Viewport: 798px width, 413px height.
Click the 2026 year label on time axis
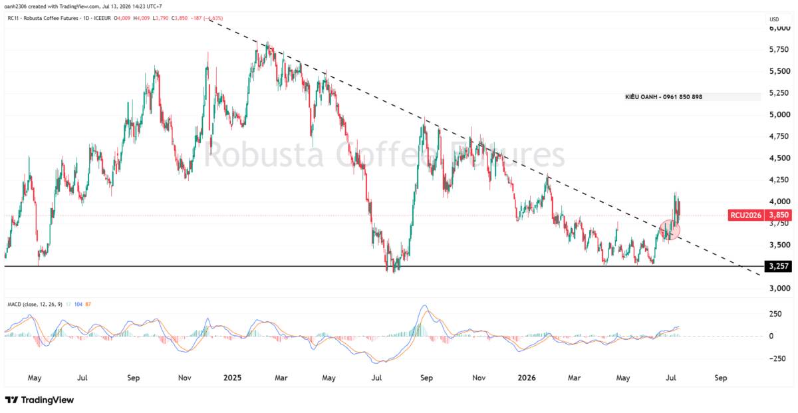tap(526, 377)
